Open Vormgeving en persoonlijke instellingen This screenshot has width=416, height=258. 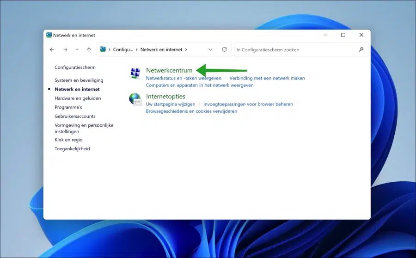click(x=84, y=128)
